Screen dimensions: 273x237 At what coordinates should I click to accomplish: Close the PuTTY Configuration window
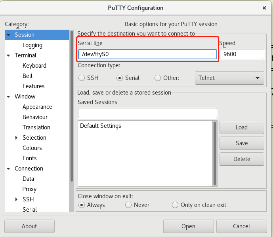(264, 8)
